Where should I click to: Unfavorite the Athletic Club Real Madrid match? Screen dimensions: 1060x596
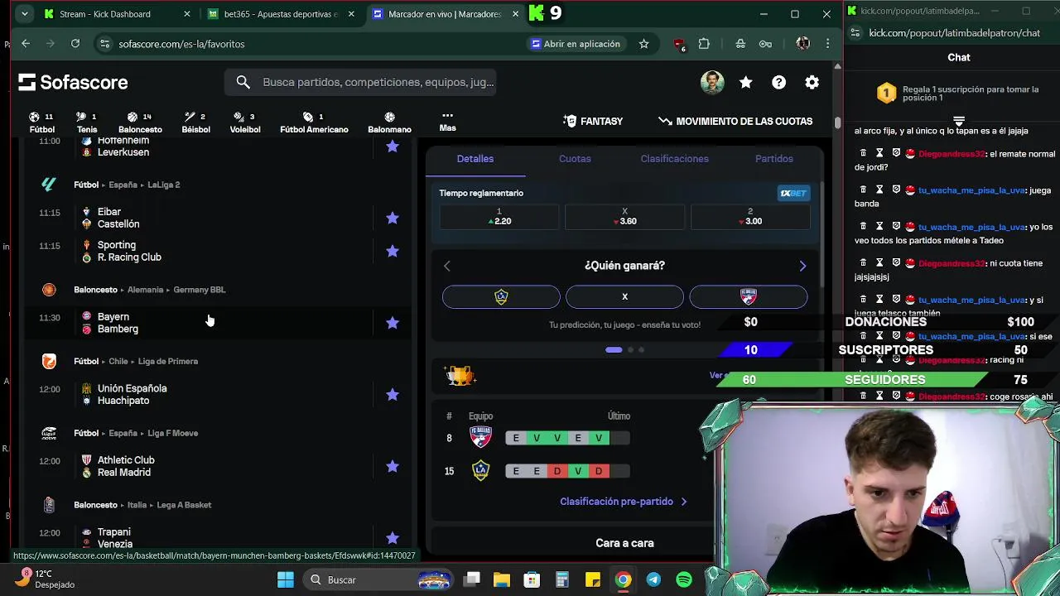[x=393, y=466]
